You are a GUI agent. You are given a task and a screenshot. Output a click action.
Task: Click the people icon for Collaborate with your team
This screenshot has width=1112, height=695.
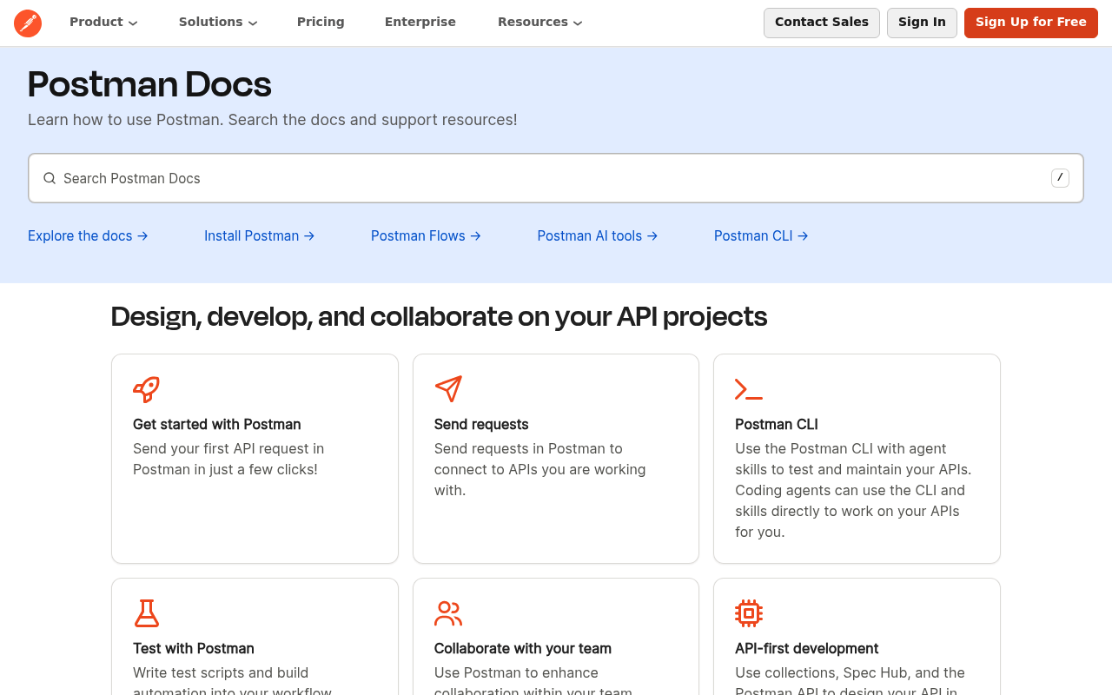click(x=448, y=613)
